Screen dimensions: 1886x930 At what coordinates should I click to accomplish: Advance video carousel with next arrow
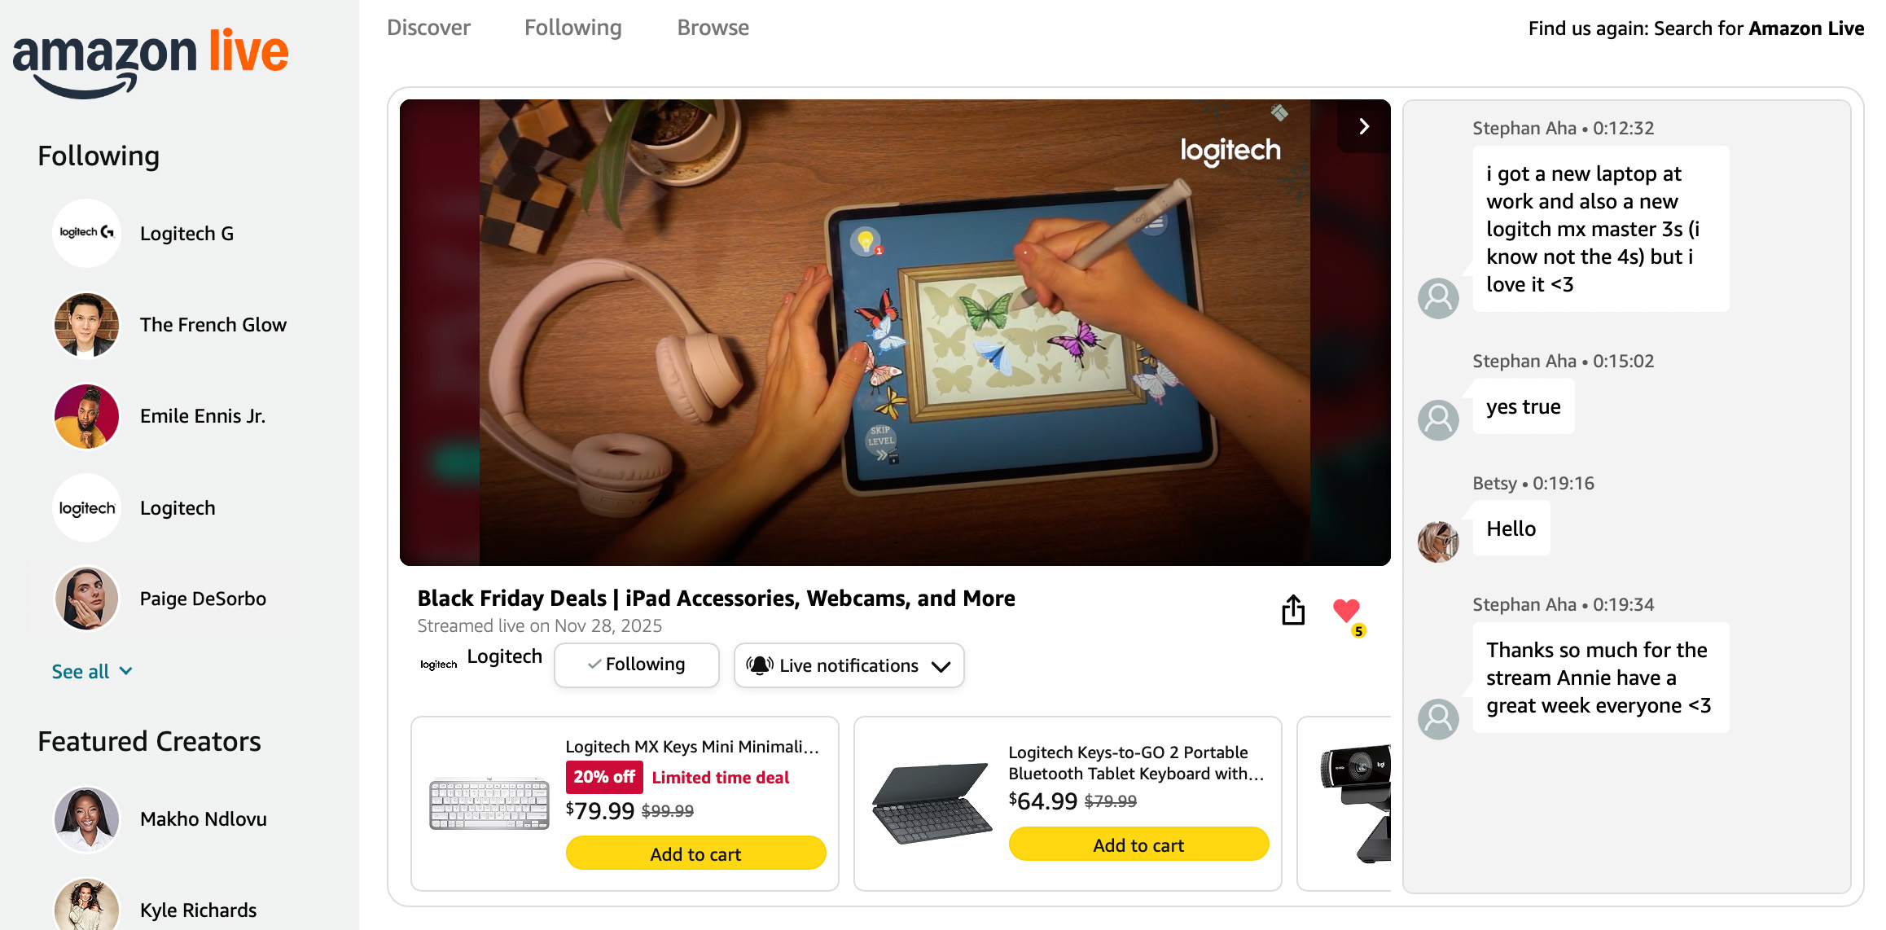(1364, 126)
